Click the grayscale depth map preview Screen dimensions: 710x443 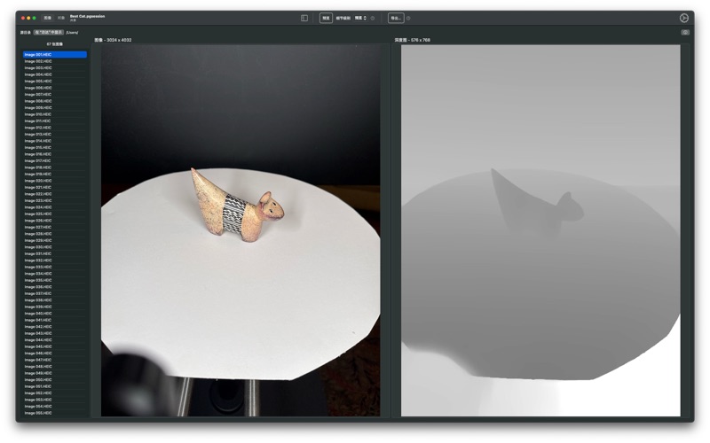[540, 230]
